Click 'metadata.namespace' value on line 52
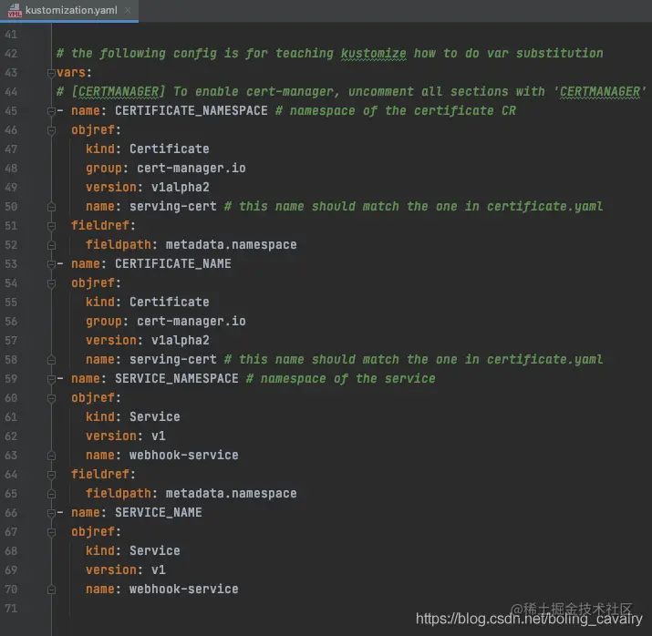Viewport: 652px width, 636px height. click(232, 245)
